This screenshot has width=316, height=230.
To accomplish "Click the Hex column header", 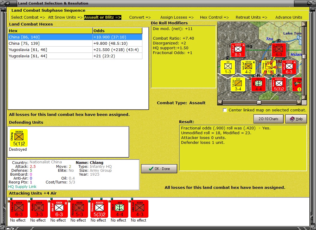I will [x=50, y=31].
